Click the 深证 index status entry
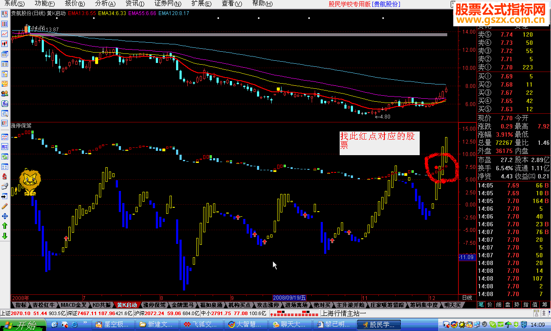The width and height of the screenshot is (551, 331). point(99,313)
